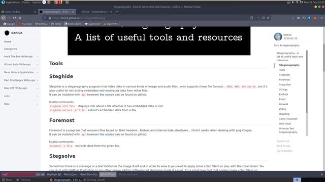Open the Home sidebar link
Image resolution: width=325 pixels, height=182 pixels.
[x=8, y=41]
